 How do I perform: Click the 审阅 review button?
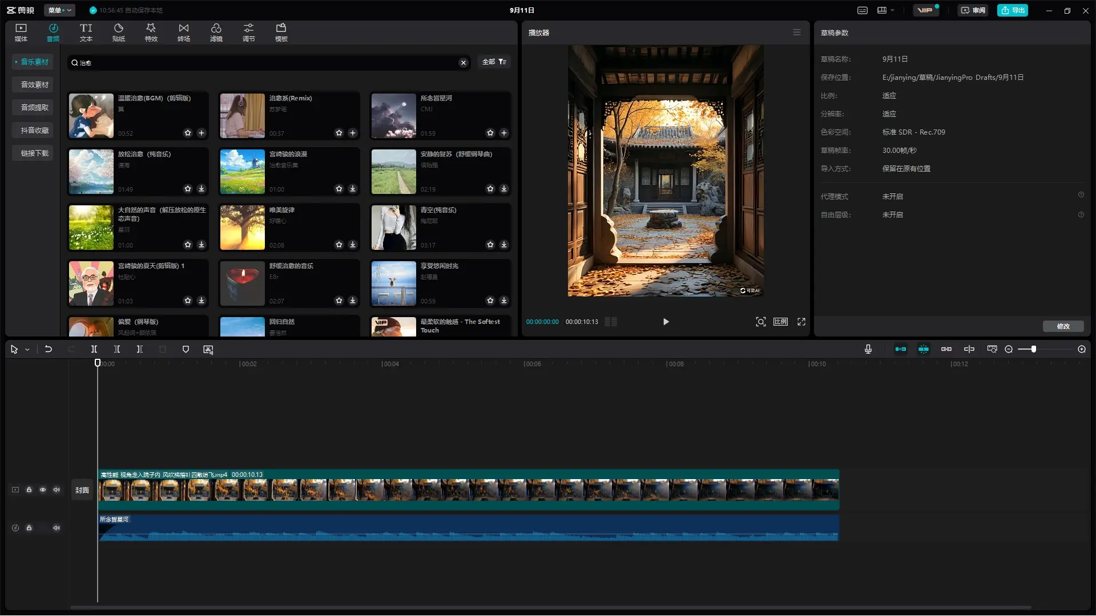[x=973, y=10]
